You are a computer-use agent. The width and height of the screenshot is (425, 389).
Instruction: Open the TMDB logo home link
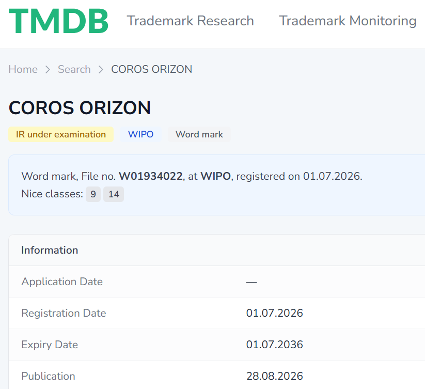pyautogui.click(x=58, y=21)
